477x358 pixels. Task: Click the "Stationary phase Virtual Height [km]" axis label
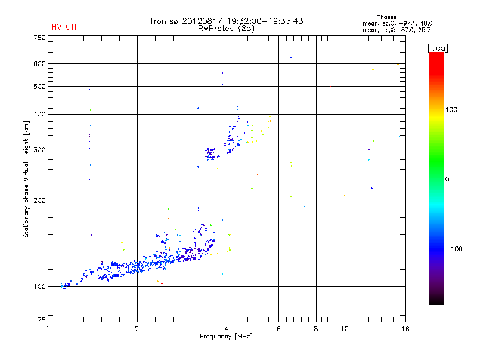coord(26,179)
